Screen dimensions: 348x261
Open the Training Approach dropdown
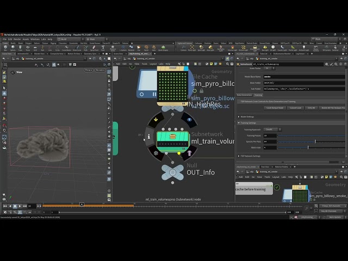click(x=272, y=129)
